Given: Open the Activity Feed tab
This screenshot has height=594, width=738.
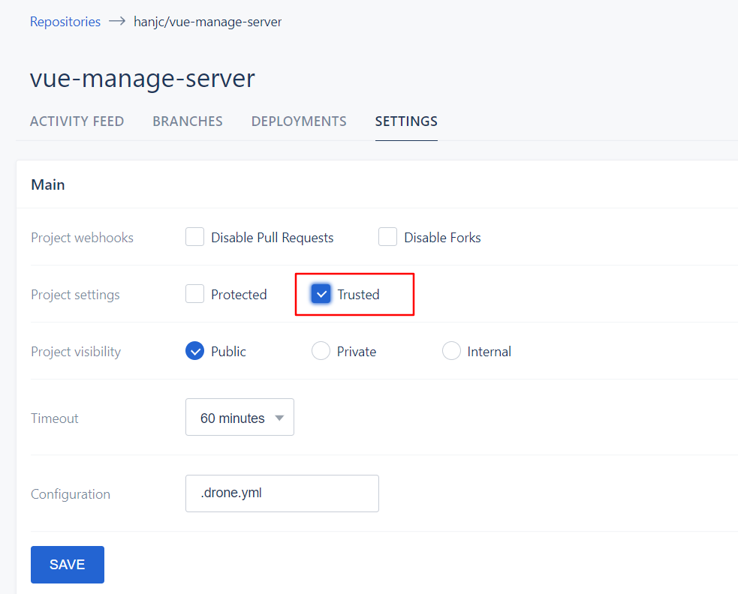Looking at the screenshot, I should coord(77,121).
